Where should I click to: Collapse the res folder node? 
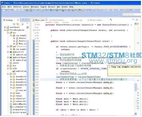[8, 74]
